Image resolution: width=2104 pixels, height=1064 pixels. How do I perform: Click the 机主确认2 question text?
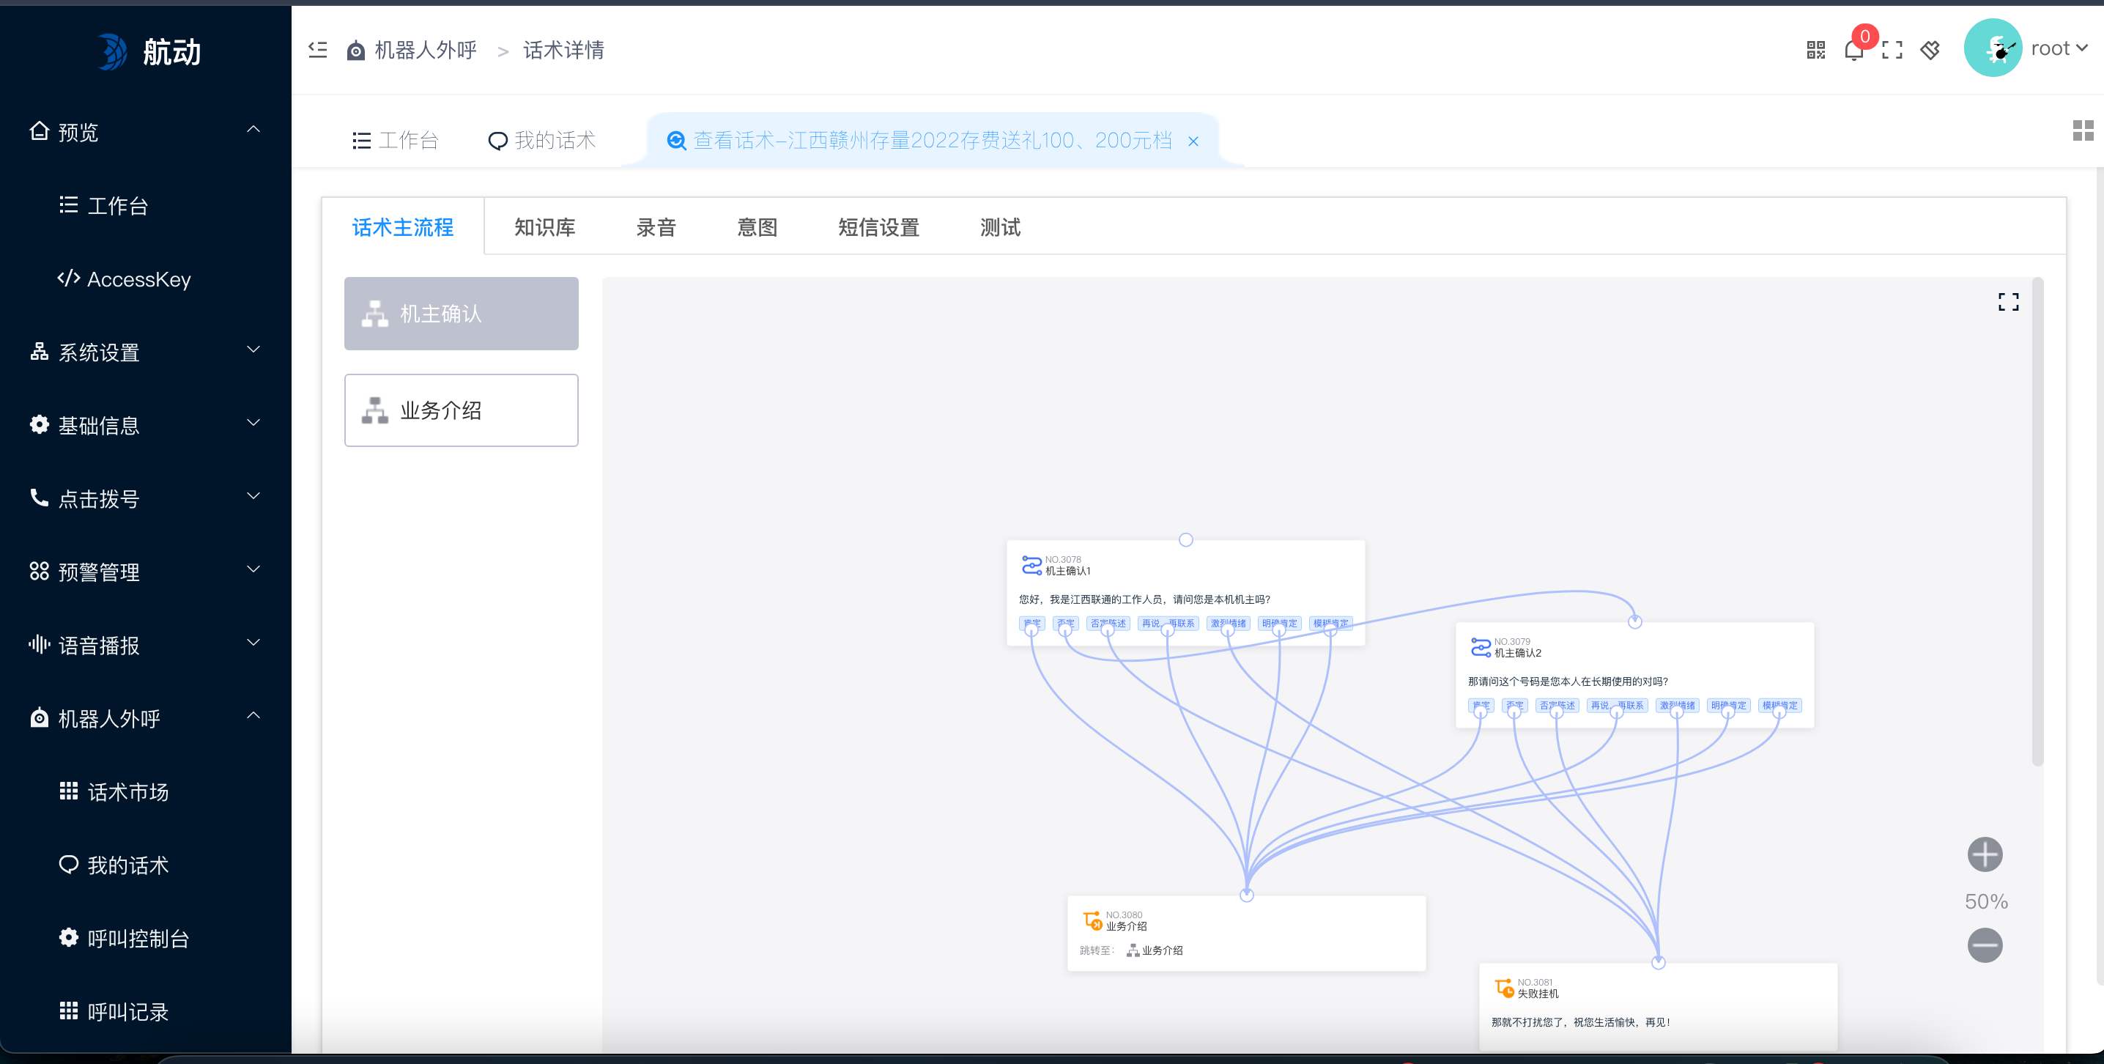[x=1568, y=681]
